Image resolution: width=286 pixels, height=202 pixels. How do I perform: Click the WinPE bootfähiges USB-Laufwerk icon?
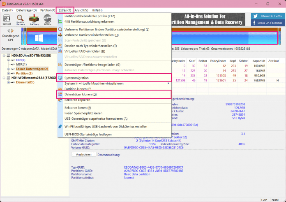[60, 126]
